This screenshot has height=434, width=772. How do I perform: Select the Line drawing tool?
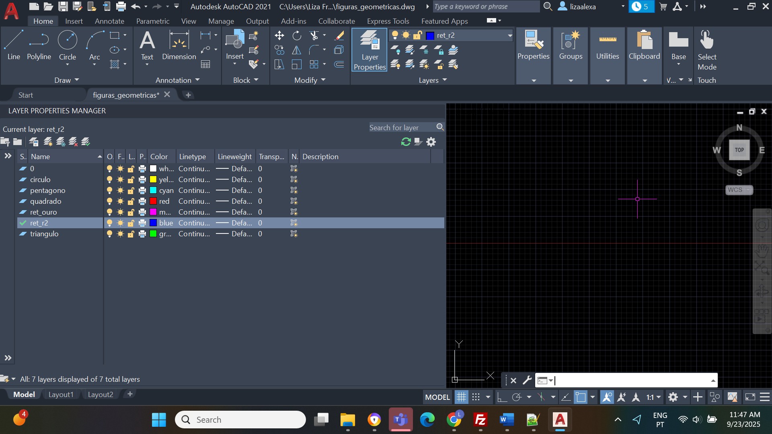pos(13,45)
